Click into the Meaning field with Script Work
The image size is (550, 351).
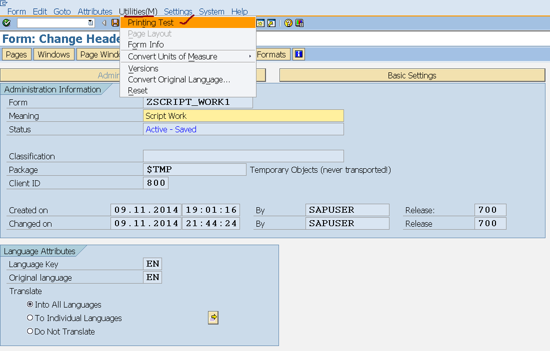tap(243, 116)
